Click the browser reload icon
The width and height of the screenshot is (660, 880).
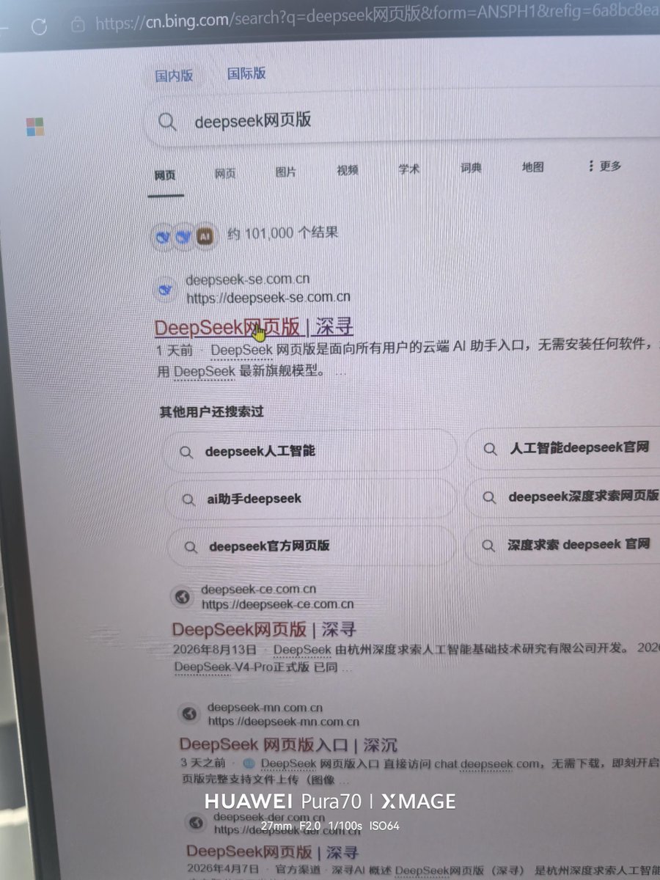39,26
